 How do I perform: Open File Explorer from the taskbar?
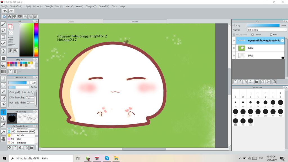(x=116, y=158)
